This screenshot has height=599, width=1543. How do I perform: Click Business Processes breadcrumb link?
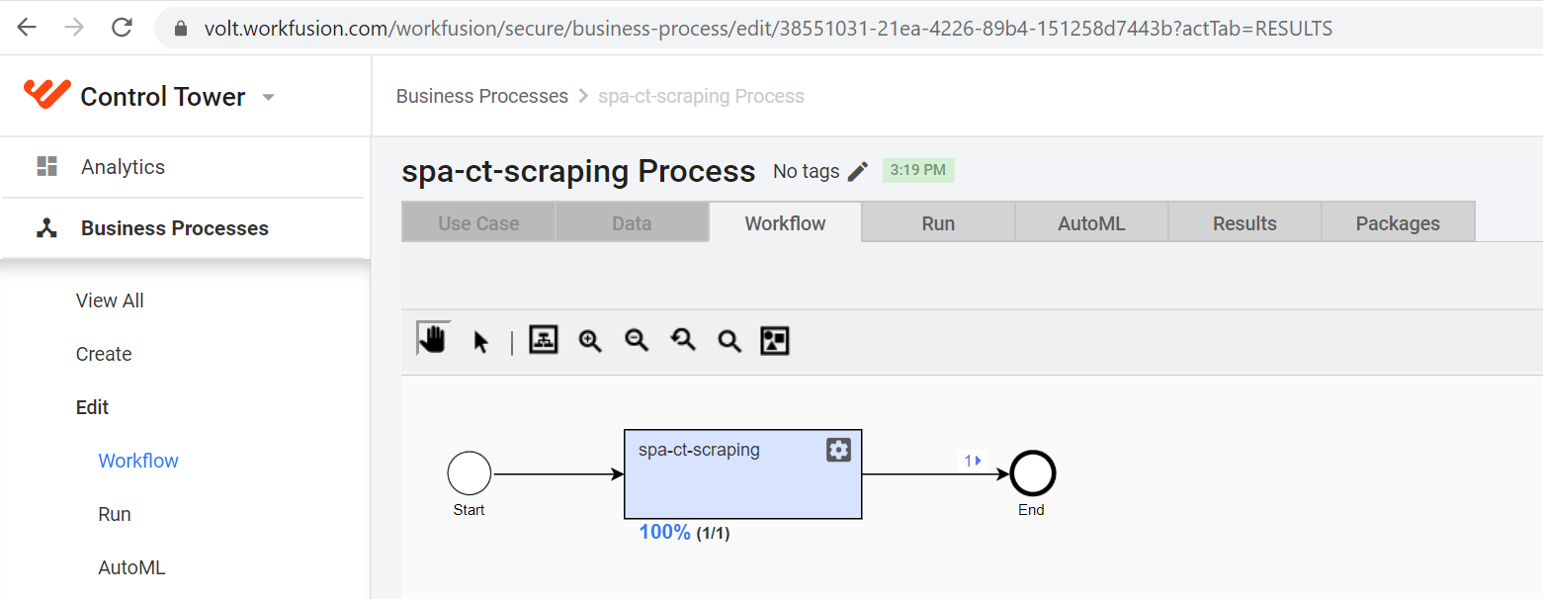click(482, 96)
